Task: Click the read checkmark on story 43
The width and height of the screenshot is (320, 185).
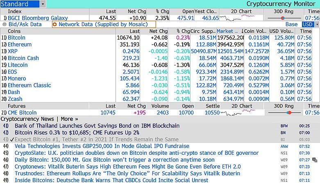Action: 12,140
